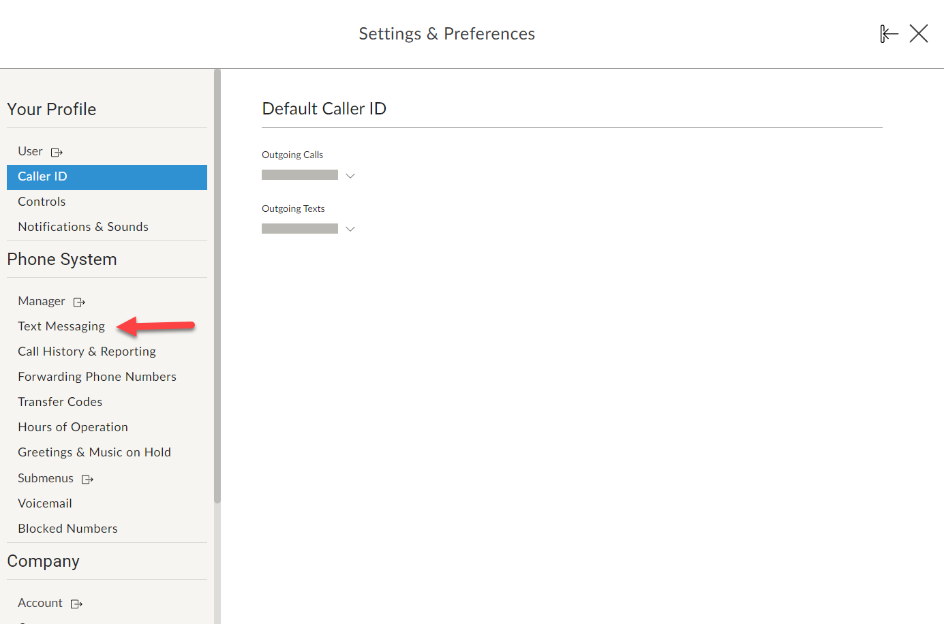Screen dimensions: 944x624
Task: Go to Text Messaging settings
Action: [61, 326]
